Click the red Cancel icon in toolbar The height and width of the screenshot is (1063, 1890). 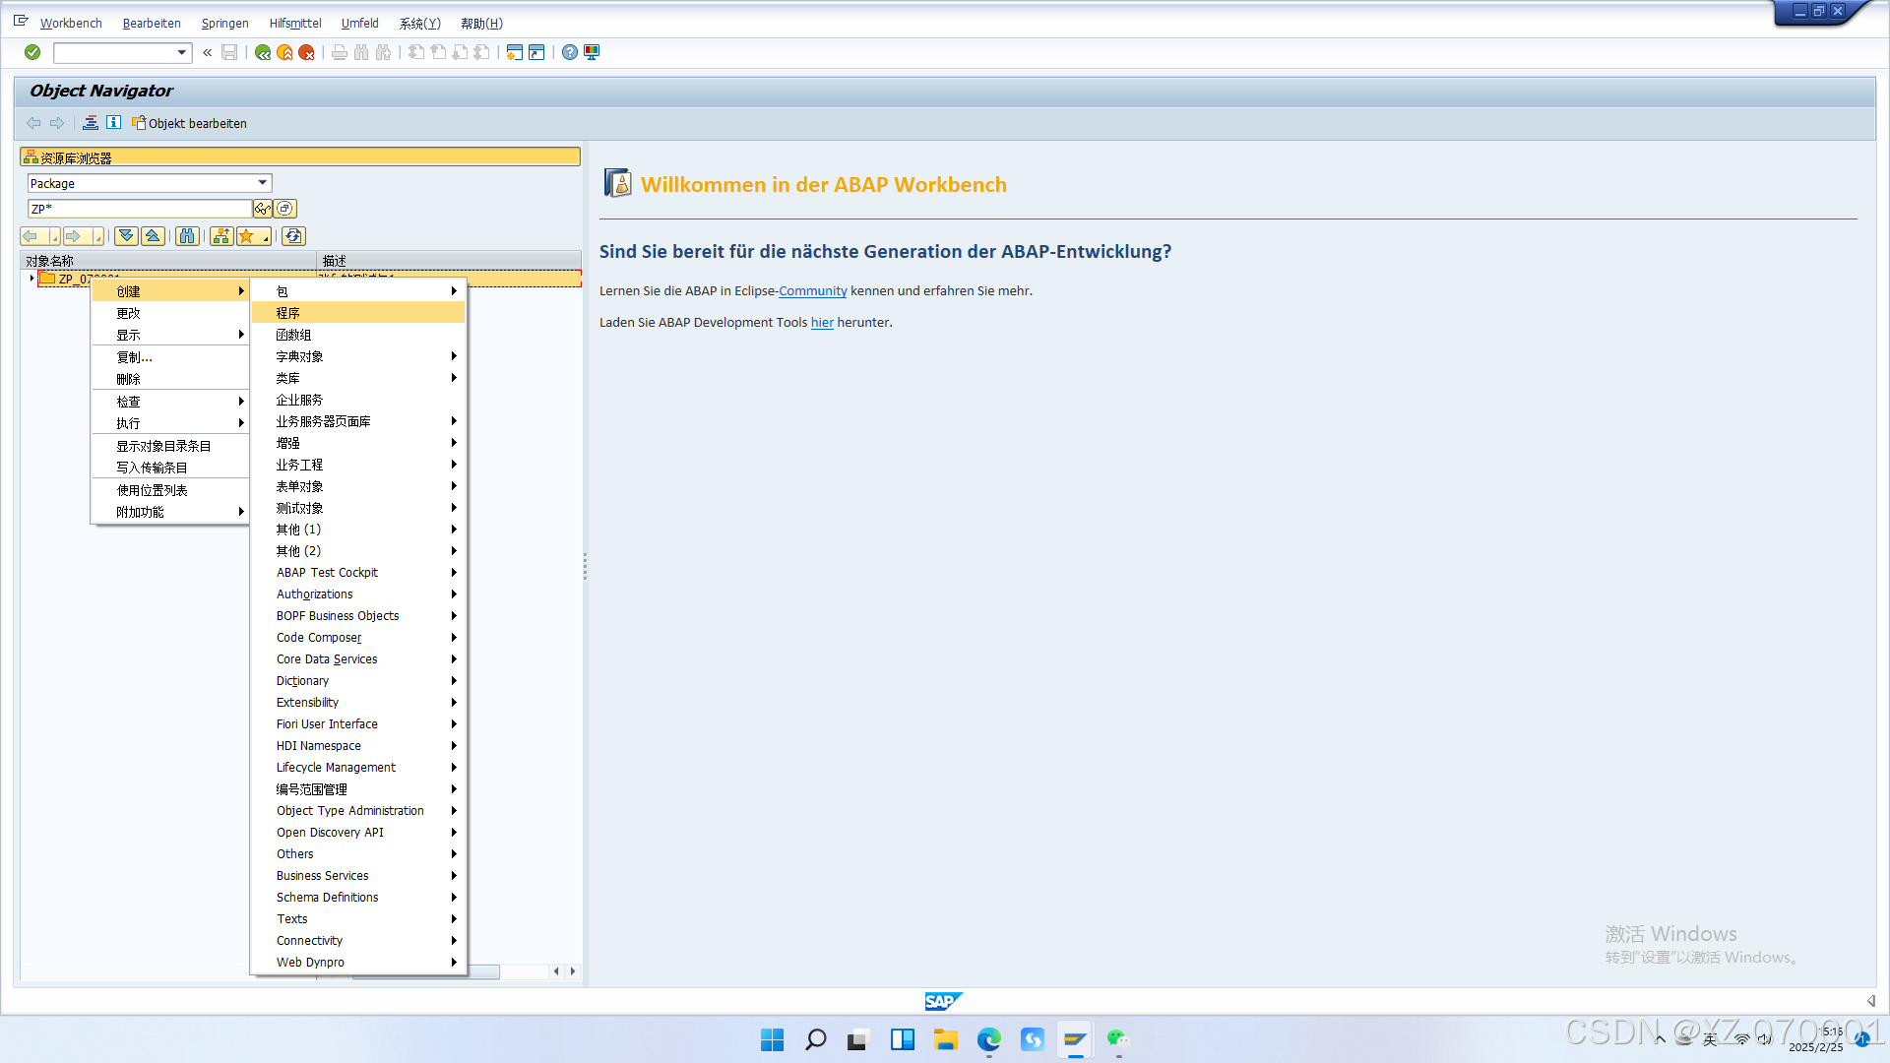(306, 52)
